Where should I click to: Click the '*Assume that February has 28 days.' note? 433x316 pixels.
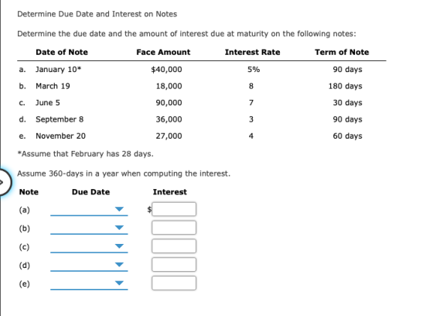coord(85,153)
